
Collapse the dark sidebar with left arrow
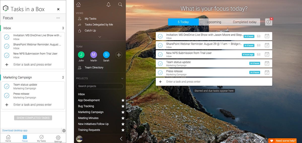point(121,138)
